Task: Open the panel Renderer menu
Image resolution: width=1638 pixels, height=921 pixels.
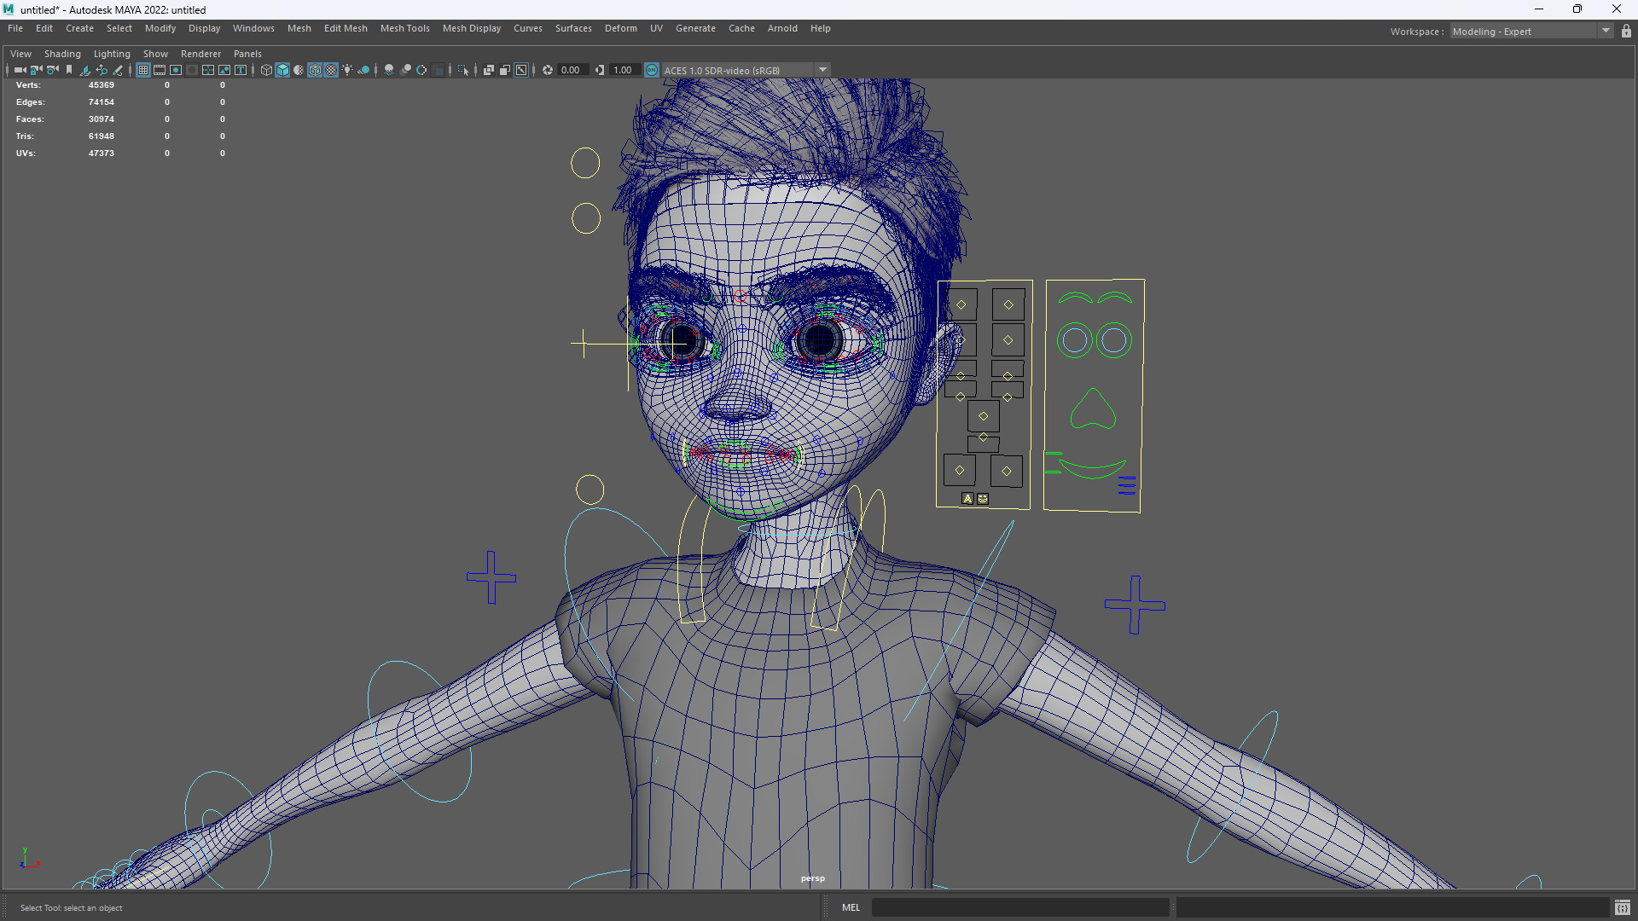Action: pos(200,54)
